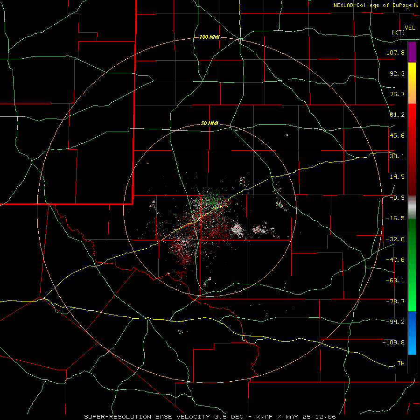Click the blue segment of velocity color bar
The height and width of the screenshot is (420, 420).
click(x=412, y=333)
